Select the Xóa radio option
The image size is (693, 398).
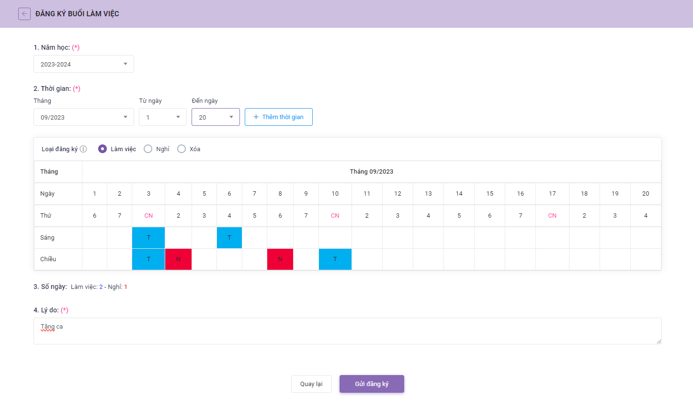[x=182, y=149]
